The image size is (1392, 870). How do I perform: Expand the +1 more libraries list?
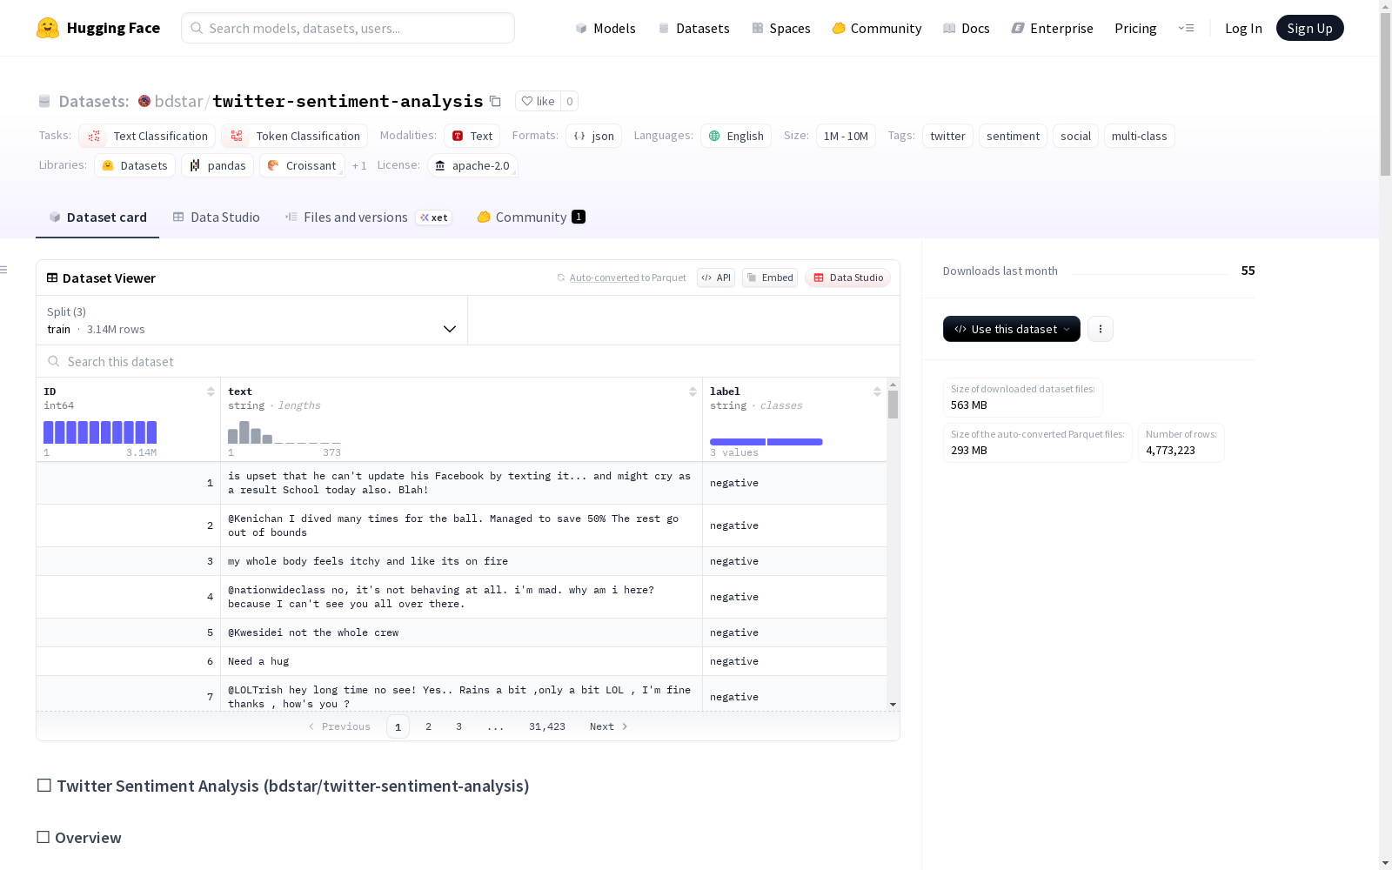pyautogui.click(x=359, y=165)
